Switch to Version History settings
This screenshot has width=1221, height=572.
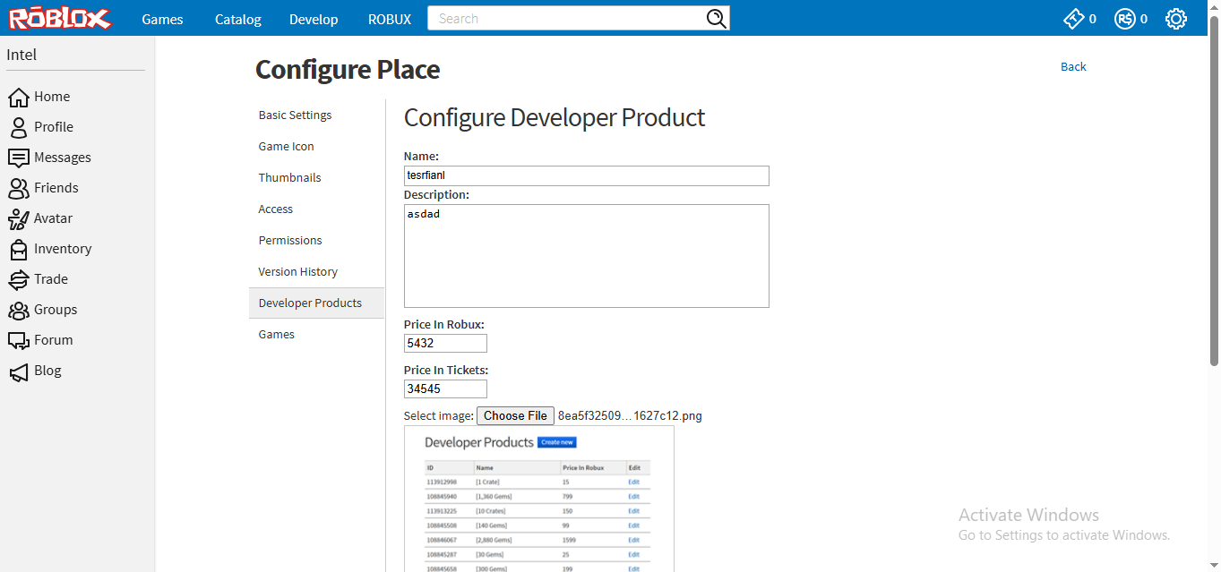(x=298, y=272)
